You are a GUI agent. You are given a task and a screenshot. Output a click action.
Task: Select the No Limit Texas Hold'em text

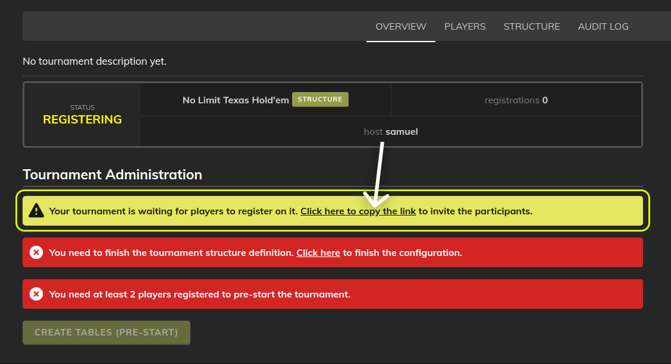point(236,100)
